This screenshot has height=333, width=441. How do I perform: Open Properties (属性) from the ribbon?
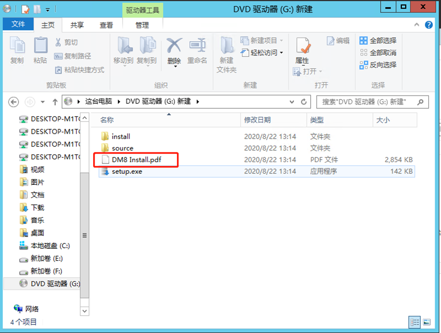[x=302, y=50]
